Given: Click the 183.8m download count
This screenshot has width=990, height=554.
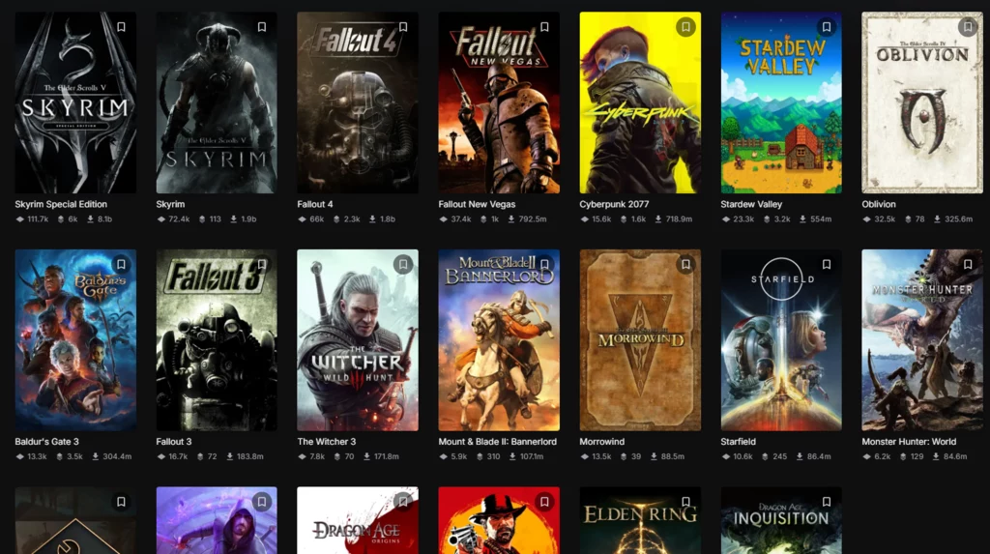Looking at the screenshot, I should 245,456.
